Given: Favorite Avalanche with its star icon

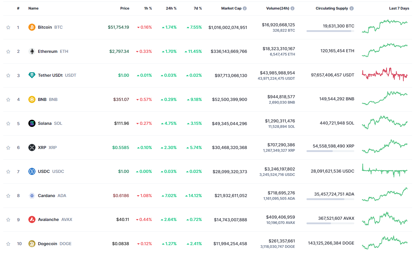Looking at the screenshot, I should click(x=8, y=220).
